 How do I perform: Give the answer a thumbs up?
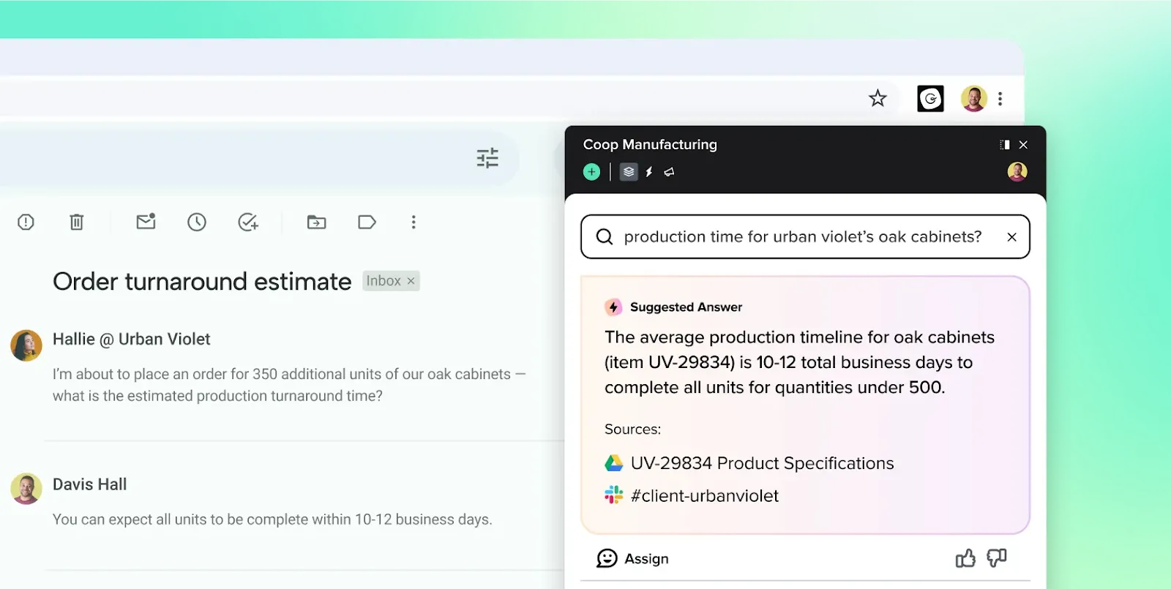965,558
